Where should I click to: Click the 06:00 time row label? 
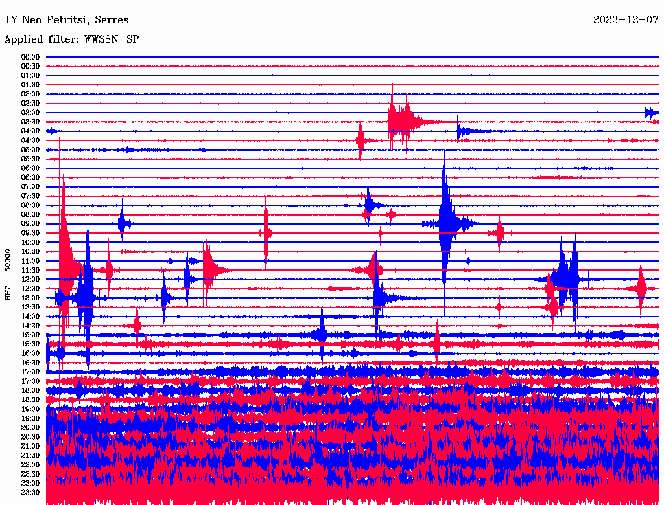(x=30, y=168)
